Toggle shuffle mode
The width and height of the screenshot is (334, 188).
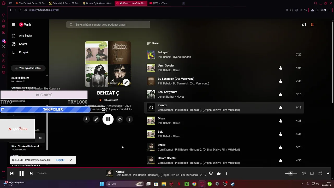pyautogui.click(x=320, y=173)
